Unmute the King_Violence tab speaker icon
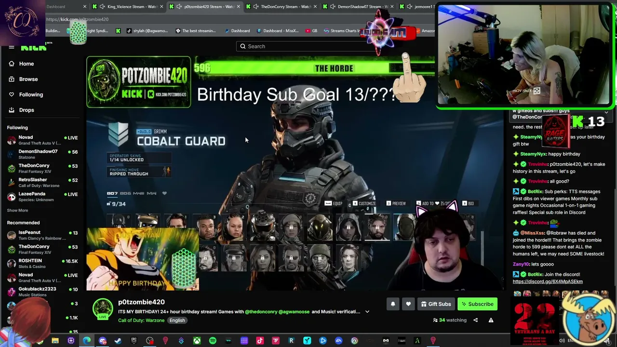 [x=102, y=7]
